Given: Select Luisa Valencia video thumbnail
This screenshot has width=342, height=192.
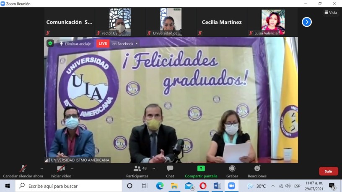Looking at the screenshot, I should (x=273, y=22).
